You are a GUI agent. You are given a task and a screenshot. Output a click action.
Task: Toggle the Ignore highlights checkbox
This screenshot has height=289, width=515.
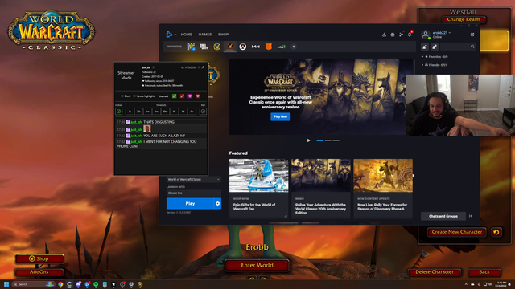134,96
